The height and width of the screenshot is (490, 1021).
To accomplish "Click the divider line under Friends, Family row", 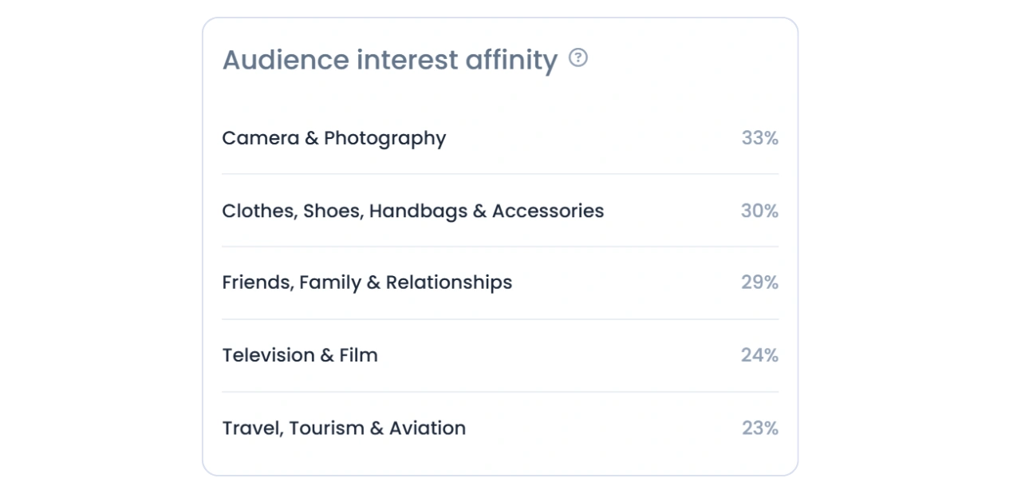I will [500, 319].
